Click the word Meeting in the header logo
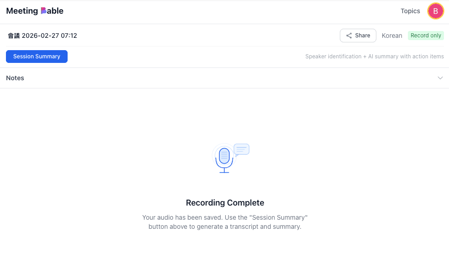Image resolution: width=449 pixels, height=268 pixels. [22, 11]
